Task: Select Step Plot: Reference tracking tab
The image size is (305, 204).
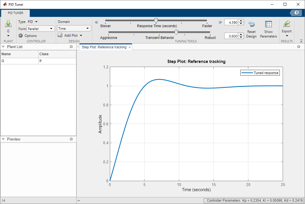Action: click(x=104, y=47)
